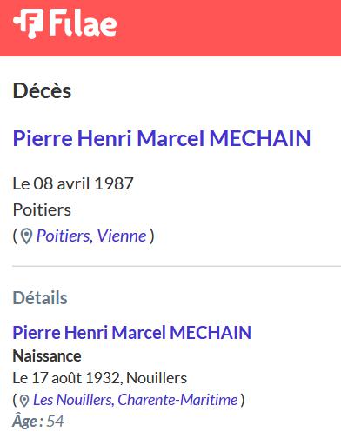
Task: Click the closing parenthesis after Charente-Maritime
Action: 243,401
